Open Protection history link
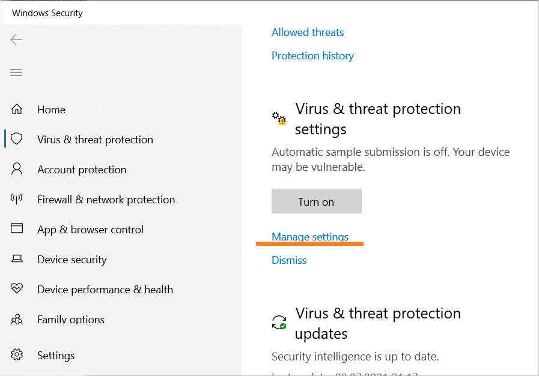The image size is (539, 376). pyautogui.click(x=312, y=56)
